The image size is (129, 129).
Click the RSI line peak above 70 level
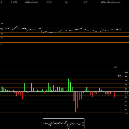click(x=17, y=26)
